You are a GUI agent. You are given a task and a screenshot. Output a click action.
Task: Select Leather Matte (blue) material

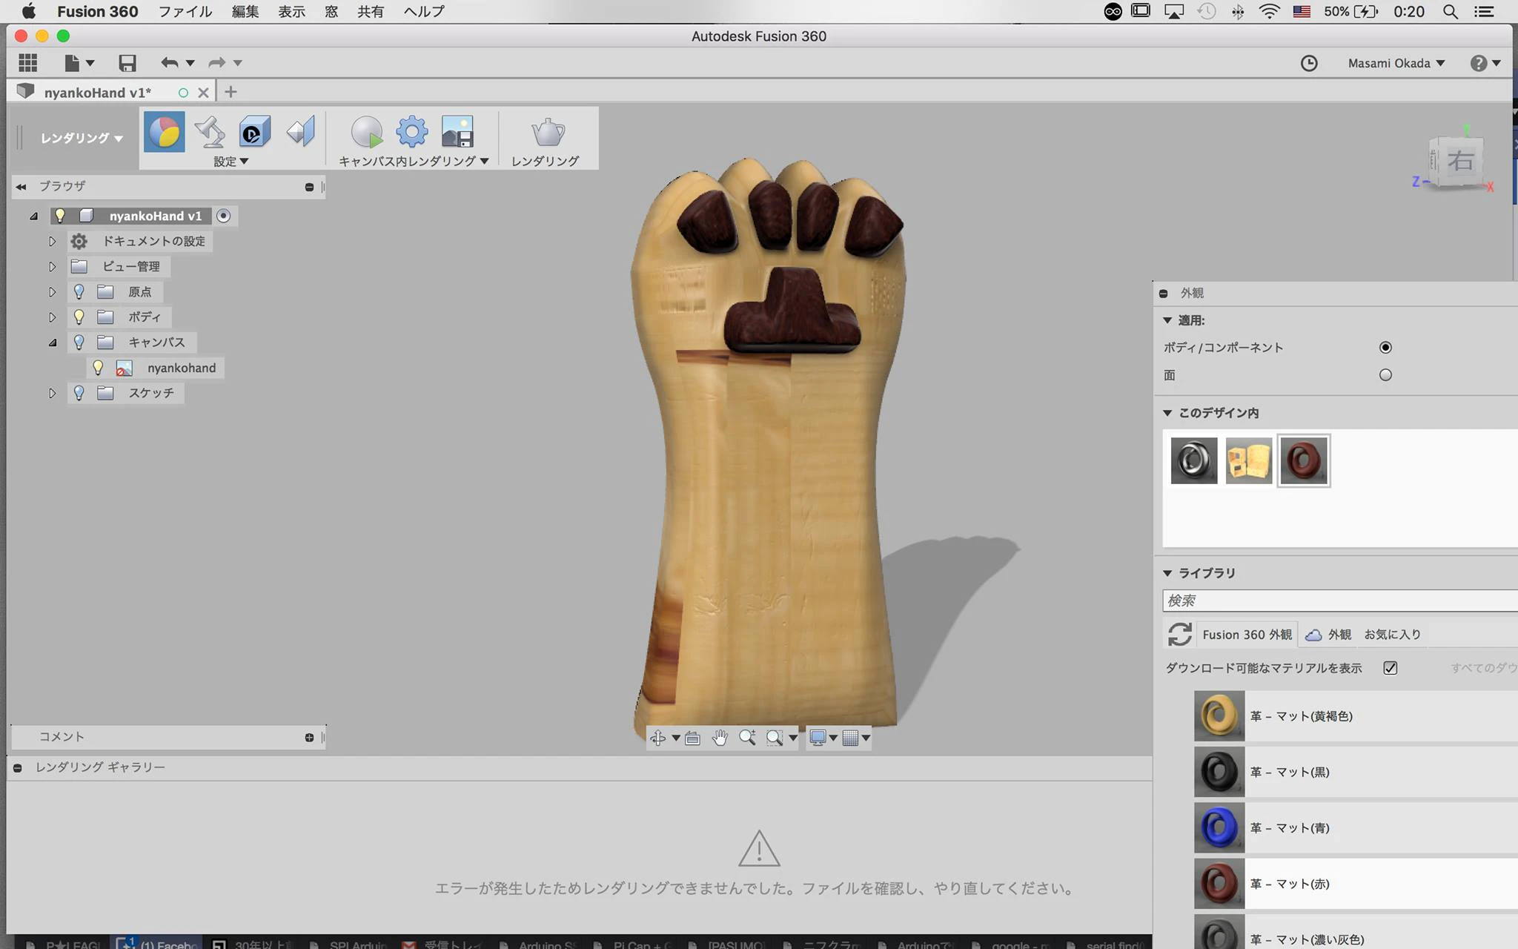tap(1356, 828)
